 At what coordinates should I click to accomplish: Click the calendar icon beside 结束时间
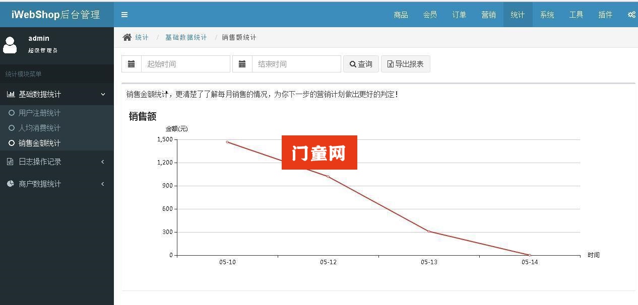[x=242, y=64]
